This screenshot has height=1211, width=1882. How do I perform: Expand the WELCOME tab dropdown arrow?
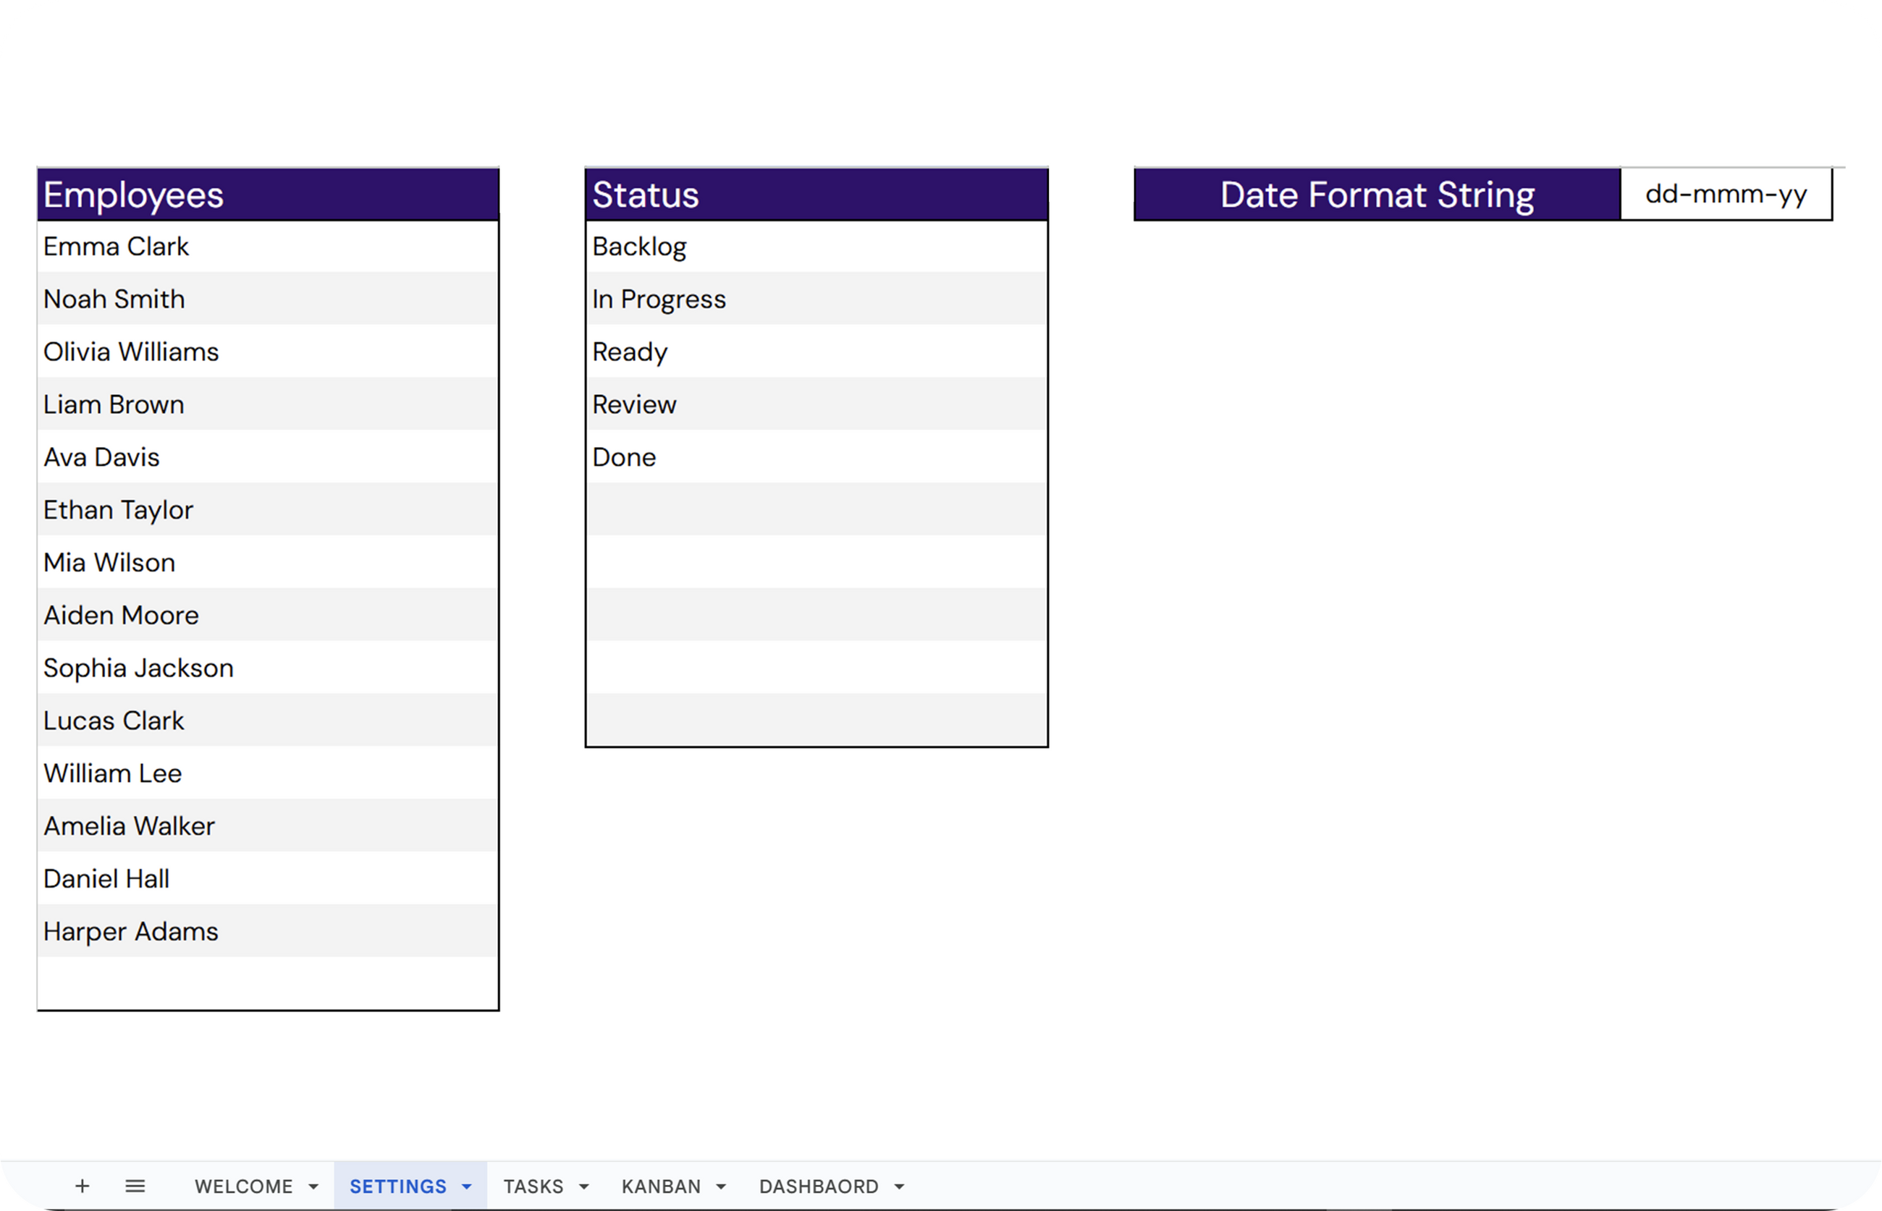click(x=313, y=1186)
